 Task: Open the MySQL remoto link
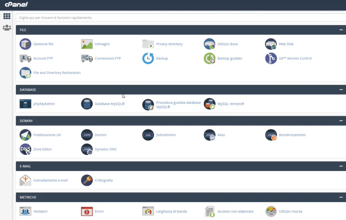pos(230,104)
